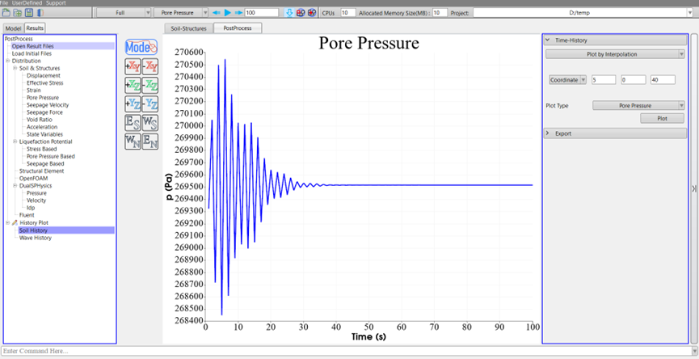Click the Enter Command Here box

pyautogui.click(x=346, y=351)
